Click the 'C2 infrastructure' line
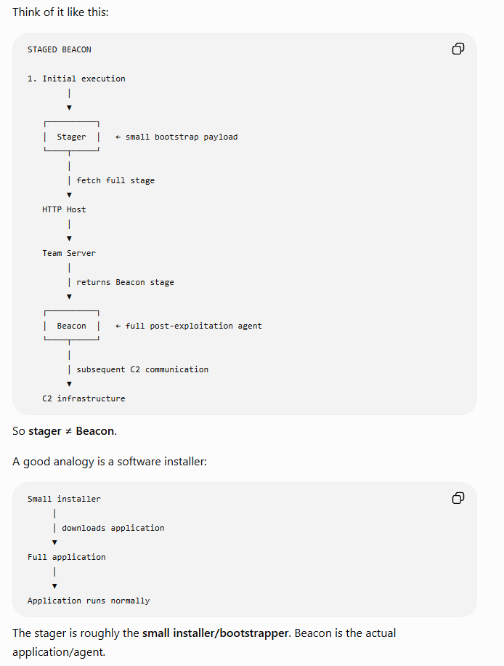 pos(84,398)
